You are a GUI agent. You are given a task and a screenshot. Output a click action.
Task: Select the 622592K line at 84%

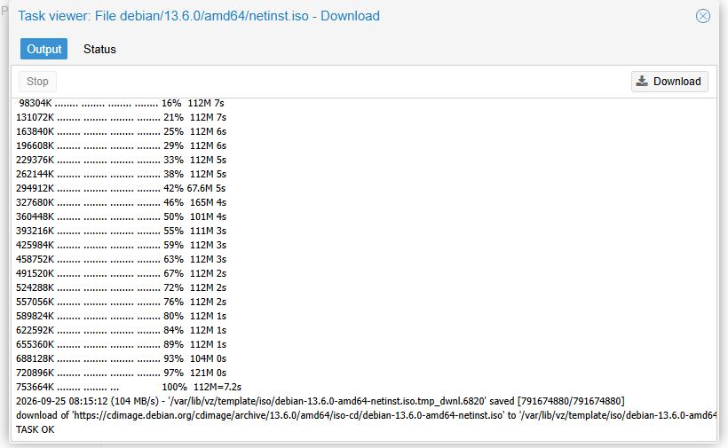(x=121, y=330)
